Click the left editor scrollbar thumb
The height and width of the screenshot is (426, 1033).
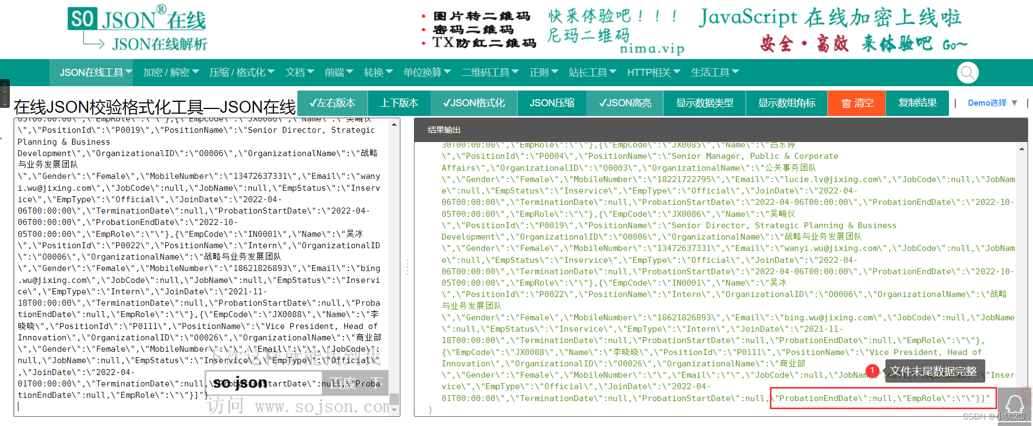tap(394, 399)
